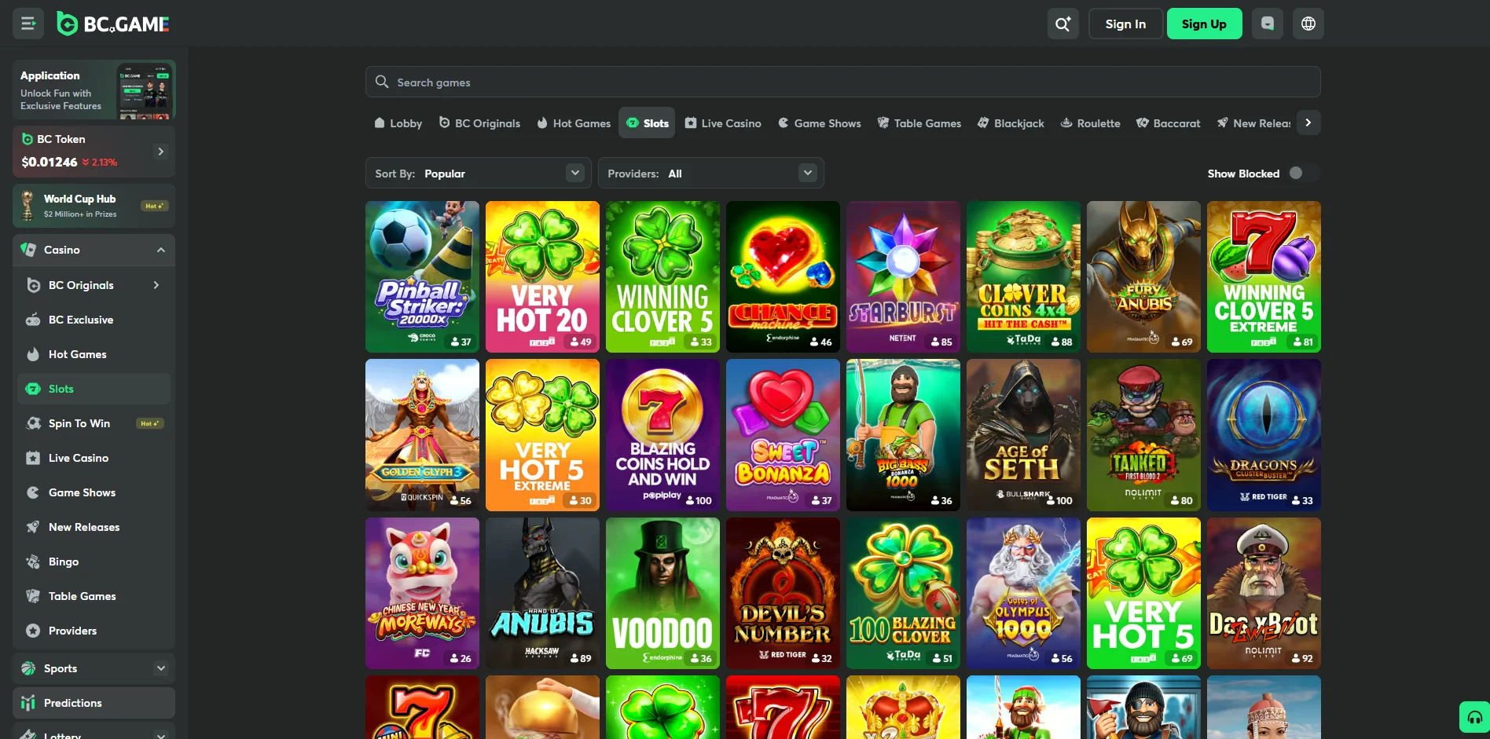Click BC Originals icon in sidebar

[33, 285]
